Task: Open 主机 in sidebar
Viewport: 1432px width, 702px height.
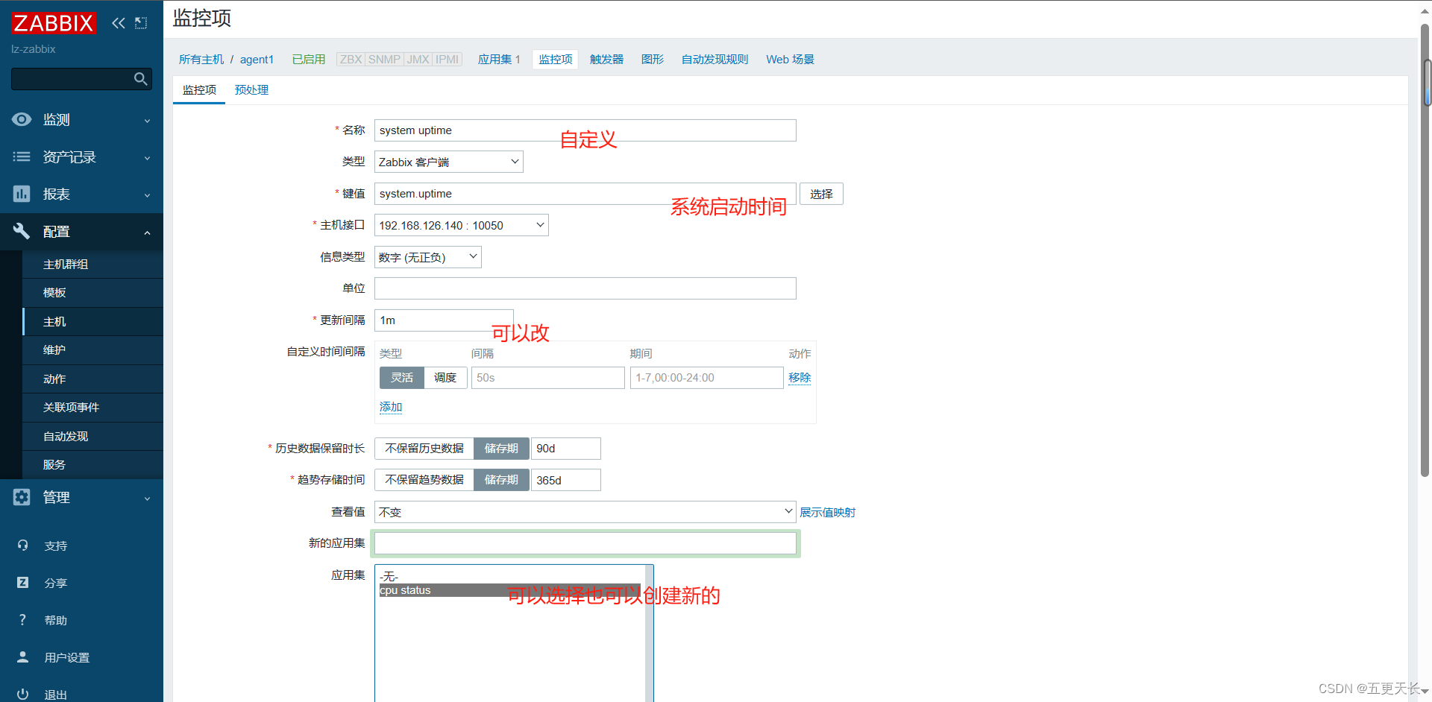Action: coord(92,322)
